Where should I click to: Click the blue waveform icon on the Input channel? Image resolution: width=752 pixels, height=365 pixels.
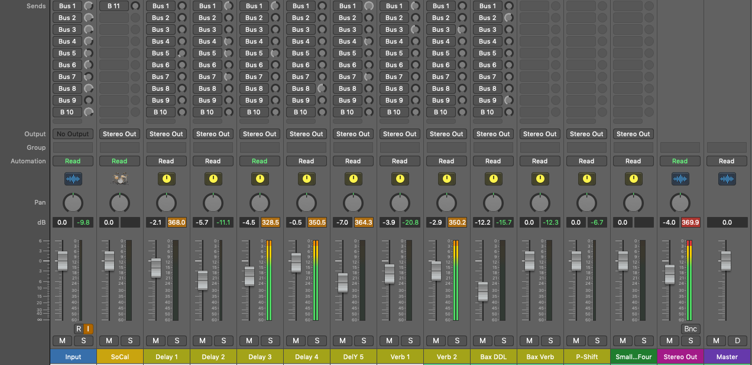point(73,179)
